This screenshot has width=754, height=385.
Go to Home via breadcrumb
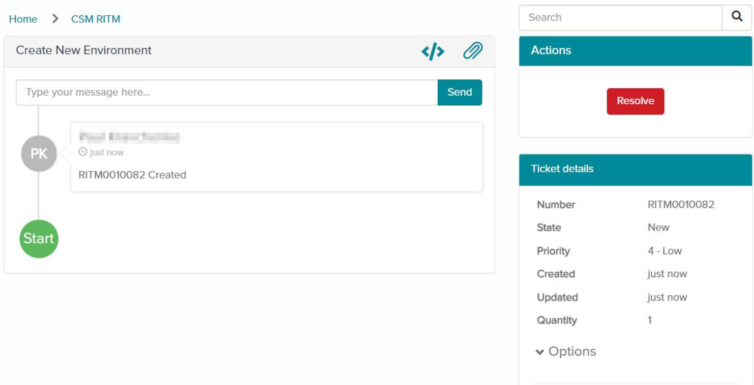point(23,19)
